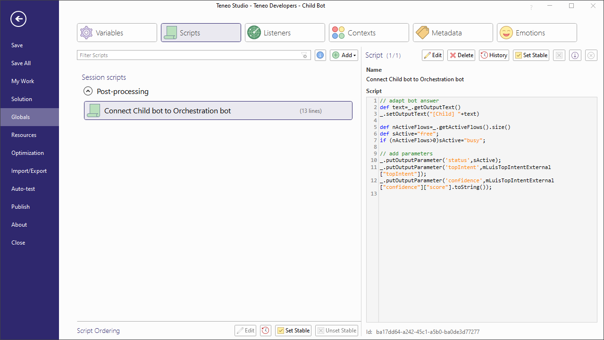Open the Add script dropdown
The image size is (604, 340).
[344, 55]
